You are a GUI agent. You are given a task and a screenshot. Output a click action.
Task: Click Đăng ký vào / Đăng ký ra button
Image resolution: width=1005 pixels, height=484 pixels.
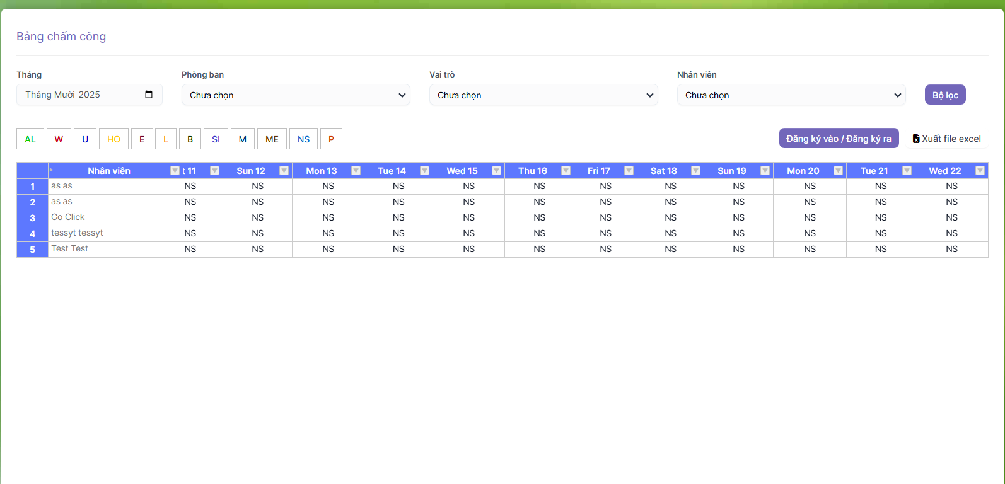point(839,139)
